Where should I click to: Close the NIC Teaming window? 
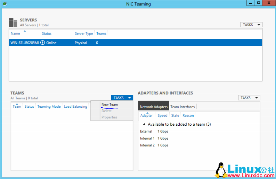click(x=269, y=3)
